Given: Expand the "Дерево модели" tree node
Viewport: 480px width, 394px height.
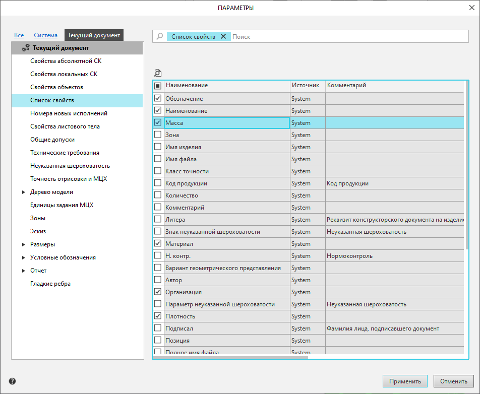Looking at the screenshot, I should pyautogui.click(x=23, y=192).
